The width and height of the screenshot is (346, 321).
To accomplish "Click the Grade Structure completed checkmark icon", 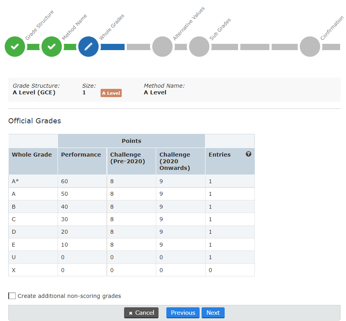I will [15, 47].
